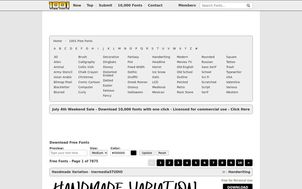Click the Reset button
This screenshot has width=302, height=189.
pos(162,153)
